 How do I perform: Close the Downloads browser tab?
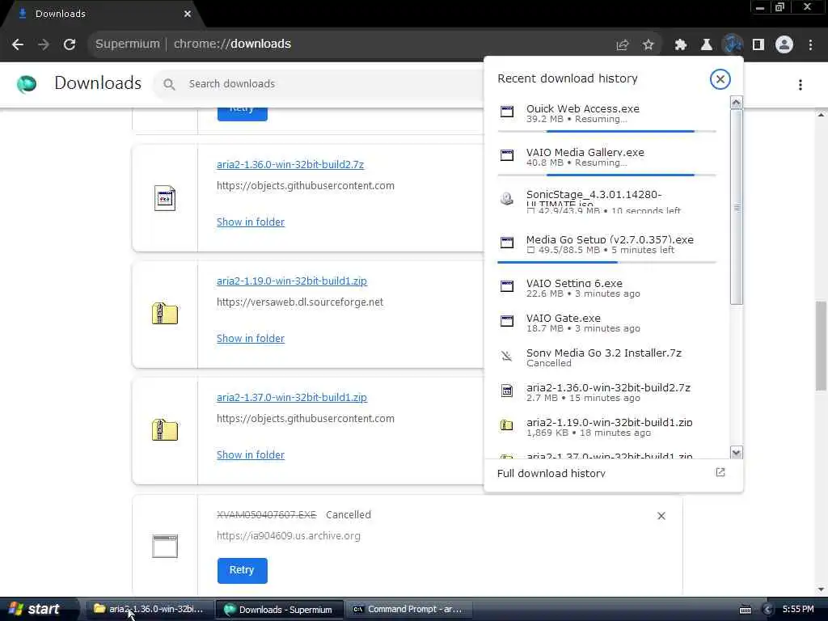click(x=188, y=15)
